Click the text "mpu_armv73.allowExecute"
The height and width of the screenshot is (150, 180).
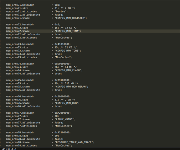(23, 54)
